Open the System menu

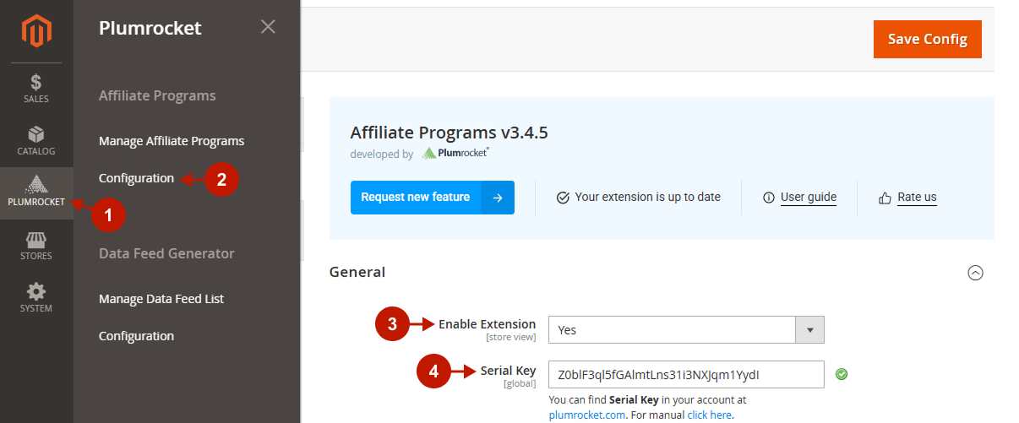36,298
